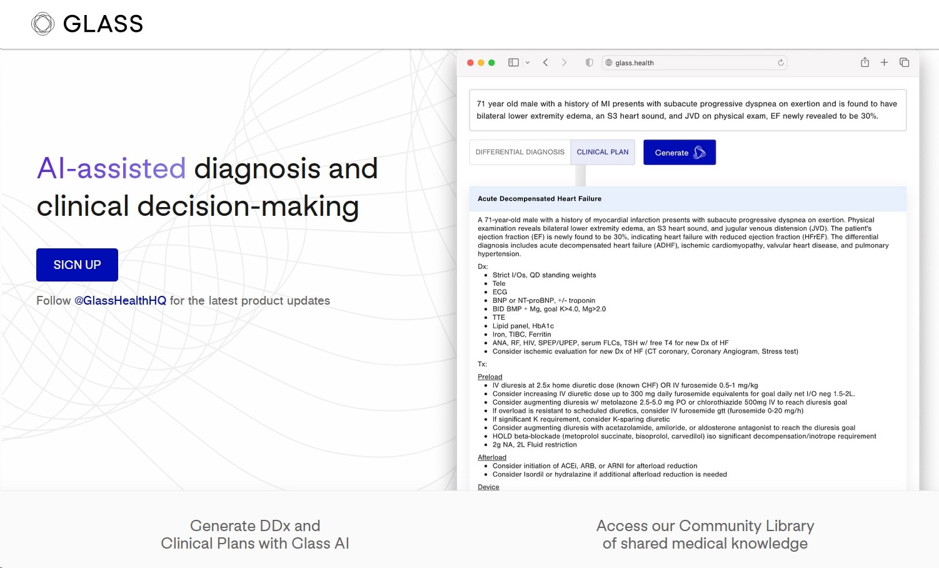Click the "Dx:" label
Image resolution: width=939 pixels, height=568 pixels.
[483, 266]
